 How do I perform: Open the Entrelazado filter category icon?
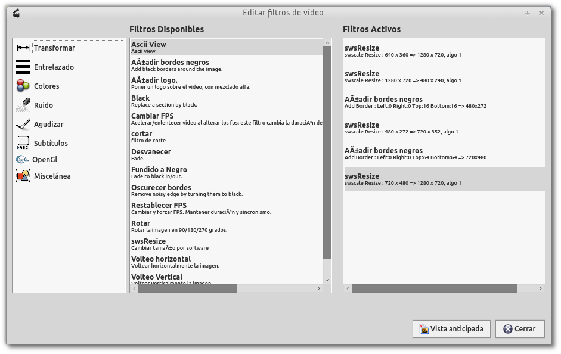tap(23, 67)
